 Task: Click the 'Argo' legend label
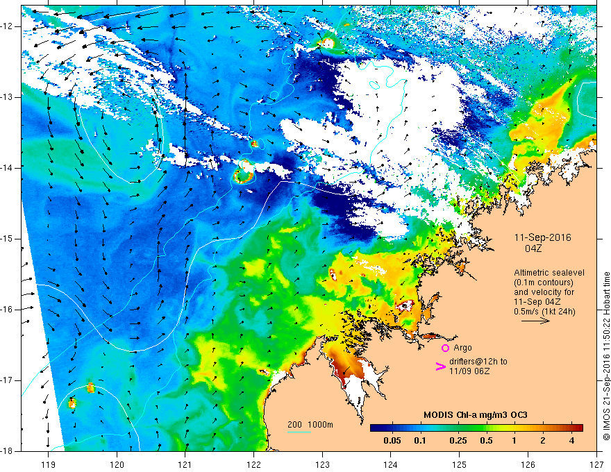462,348
